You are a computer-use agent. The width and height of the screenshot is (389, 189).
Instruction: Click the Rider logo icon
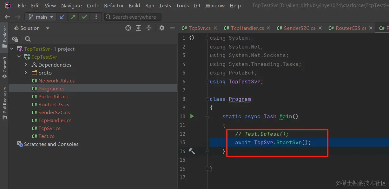tap(8, 5)
